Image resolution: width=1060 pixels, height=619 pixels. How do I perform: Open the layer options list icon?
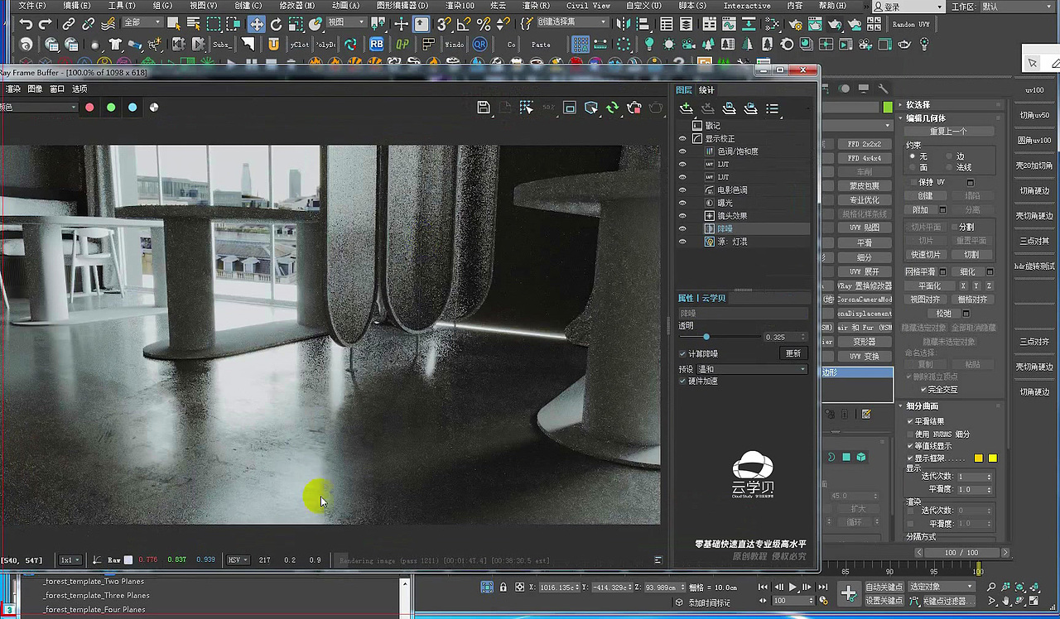click(x=773, y=108)
